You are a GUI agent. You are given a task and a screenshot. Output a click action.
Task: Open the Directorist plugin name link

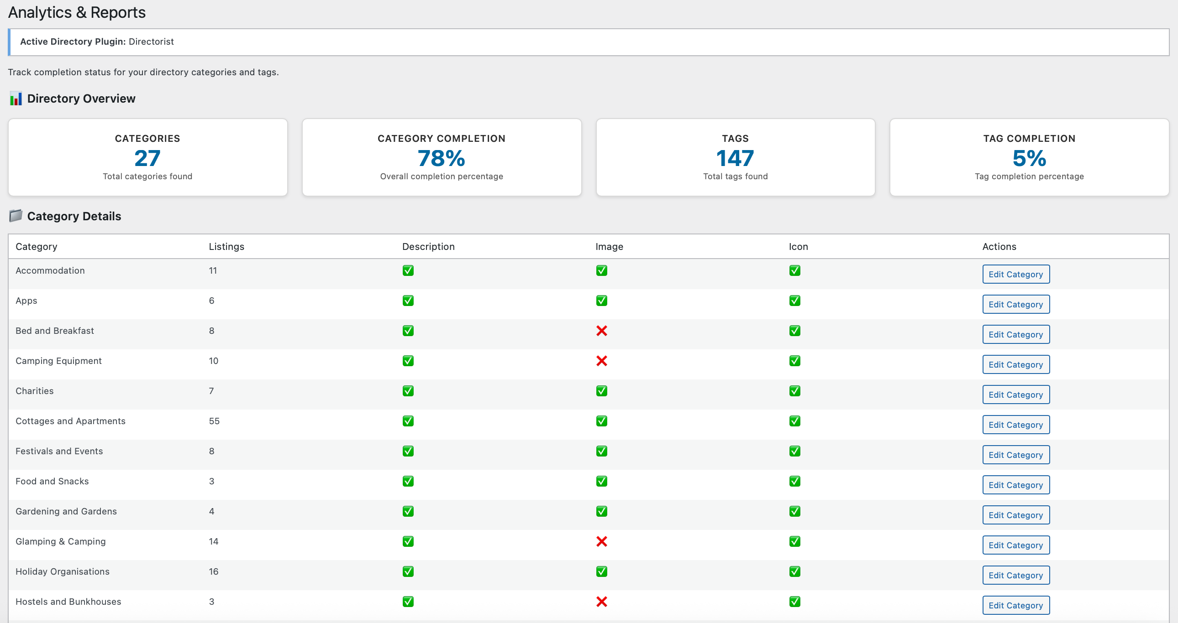[152, 42]
